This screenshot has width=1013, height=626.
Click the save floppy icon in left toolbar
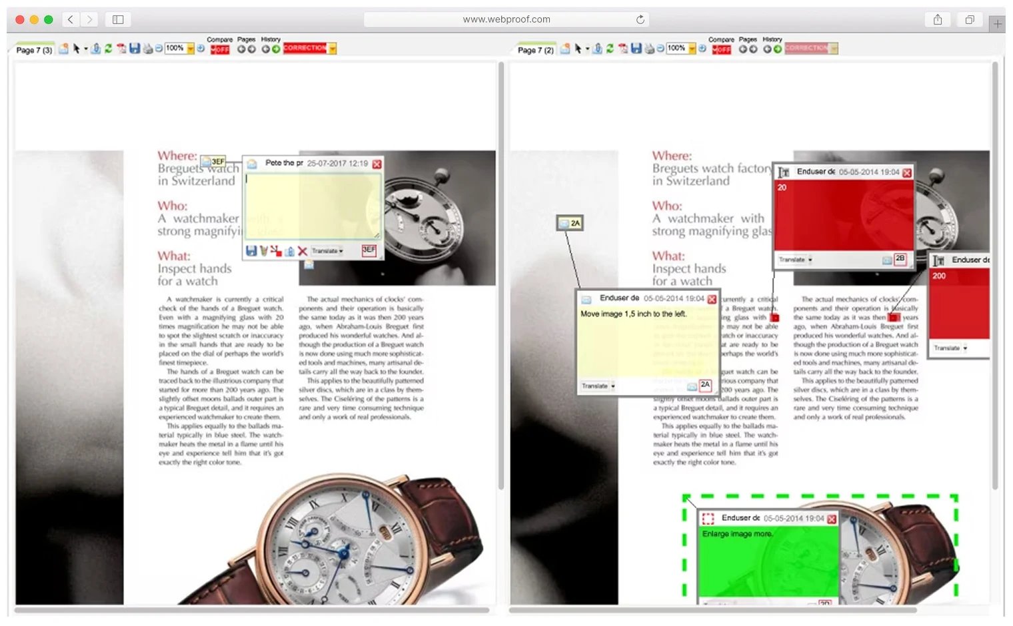133,48
